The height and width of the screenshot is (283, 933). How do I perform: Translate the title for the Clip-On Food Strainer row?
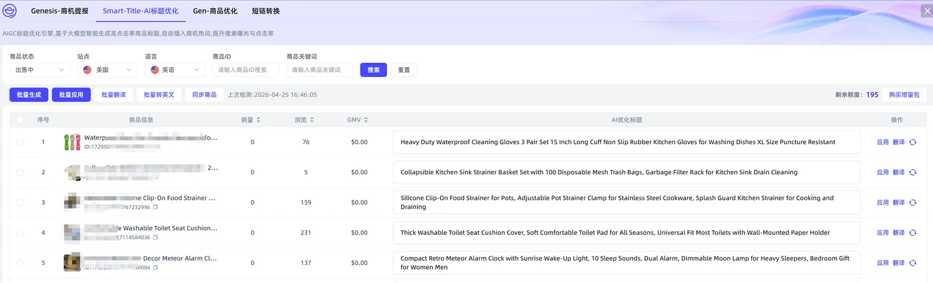click(898, 202)
